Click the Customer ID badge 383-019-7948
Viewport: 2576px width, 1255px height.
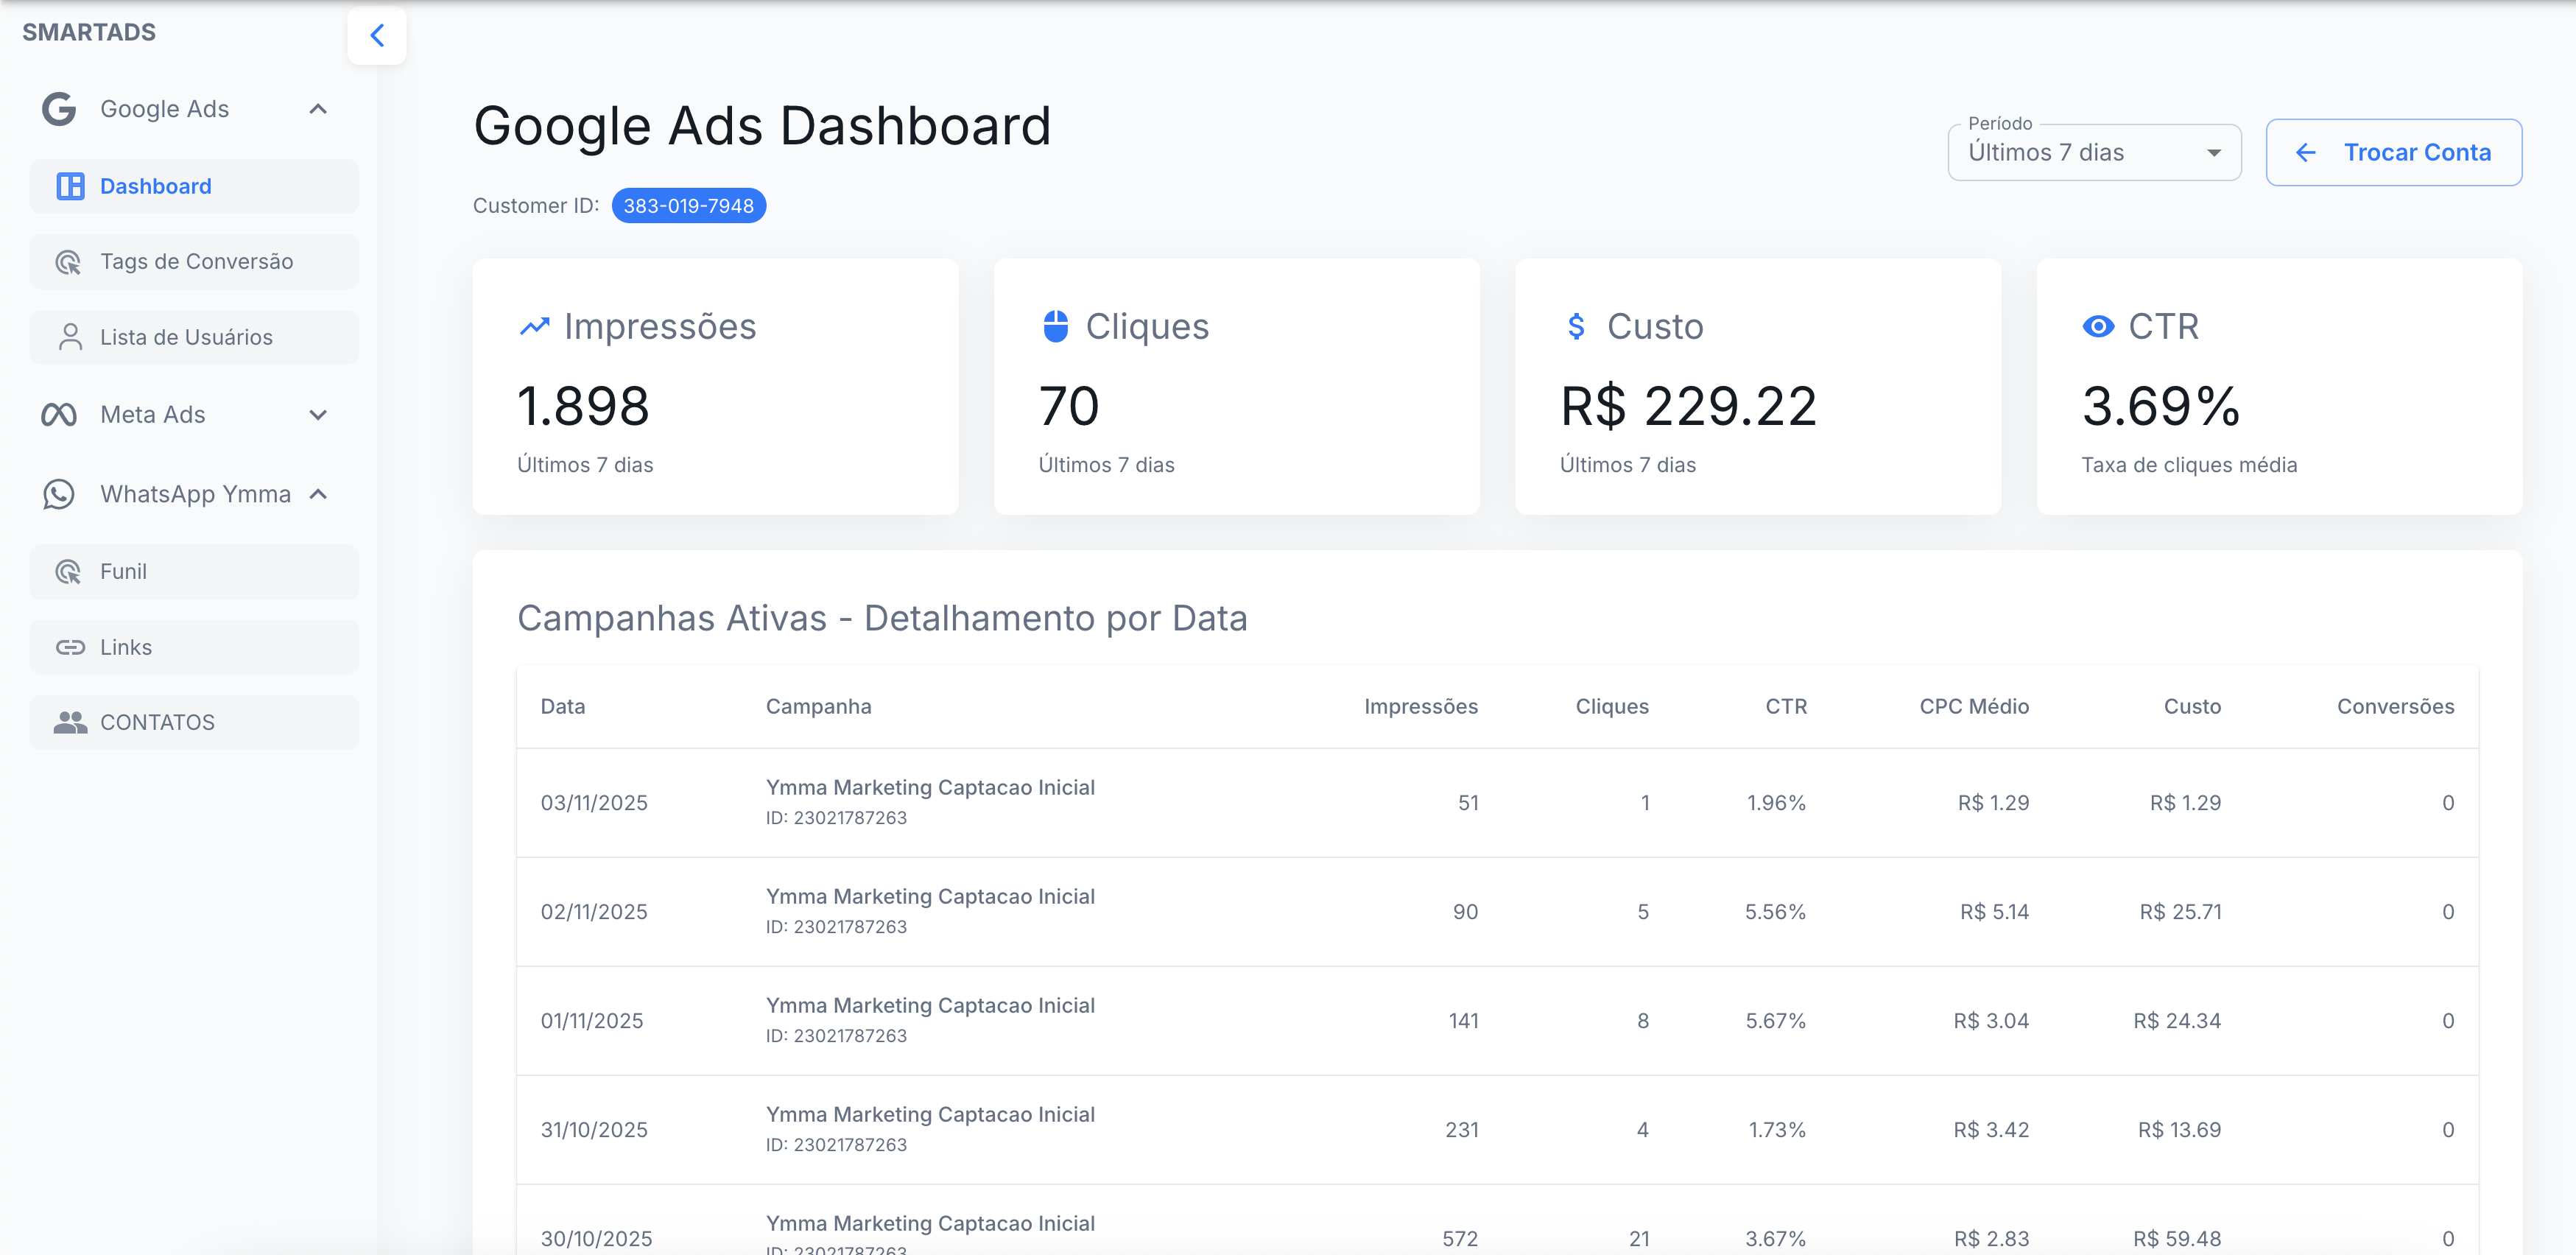688,205
